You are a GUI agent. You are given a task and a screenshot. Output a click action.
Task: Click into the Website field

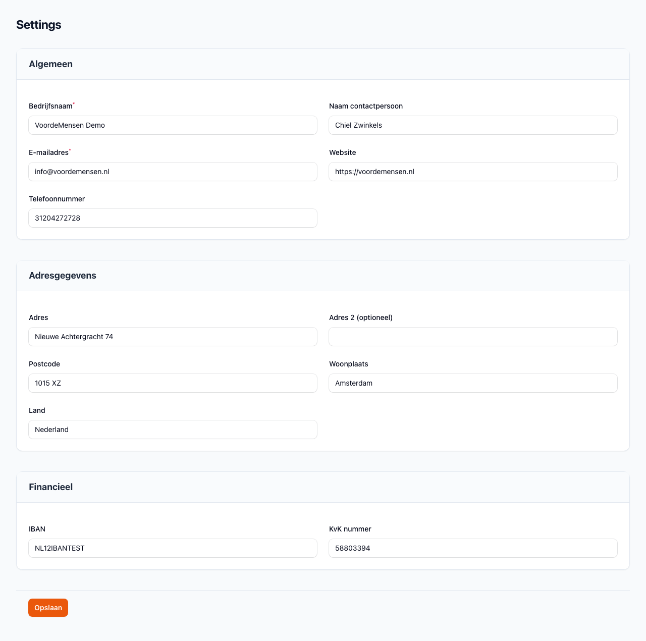[x=473, y=172]
